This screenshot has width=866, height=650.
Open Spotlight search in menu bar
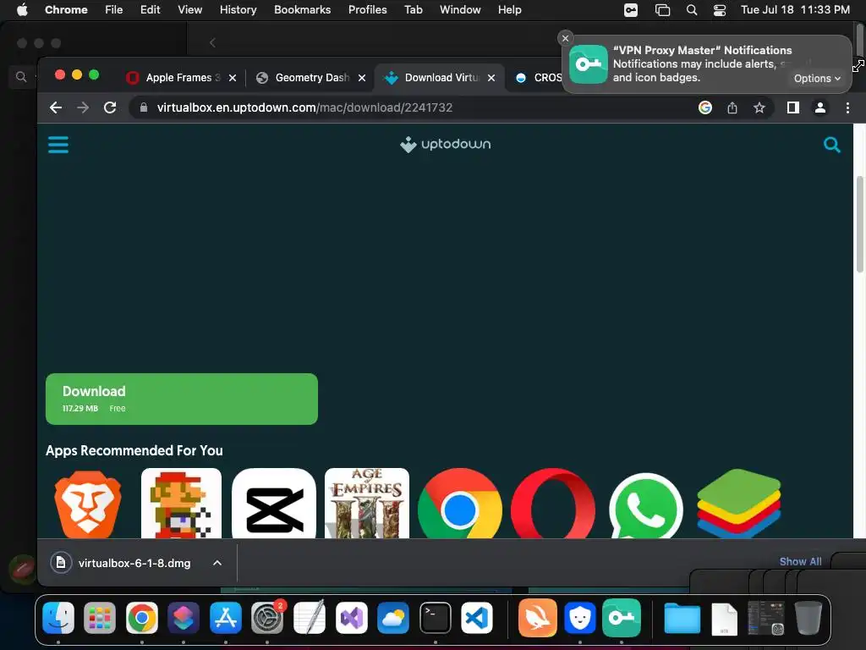click(x=692, y=10)
